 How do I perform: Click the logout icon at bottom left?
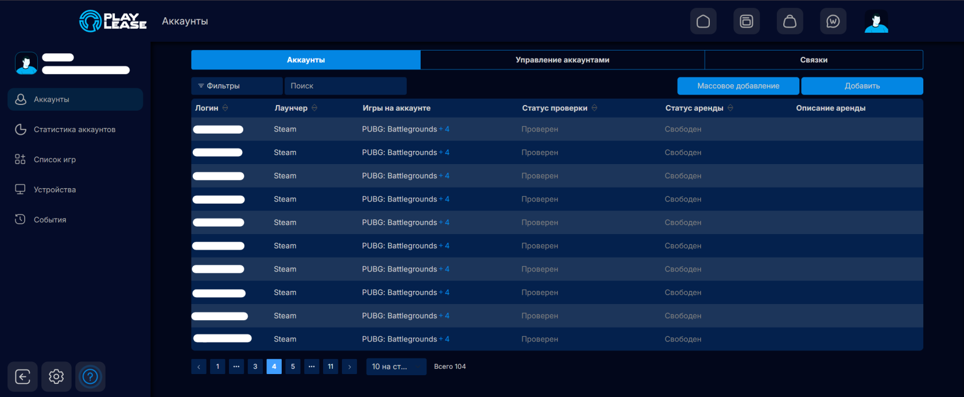[22, 376]
